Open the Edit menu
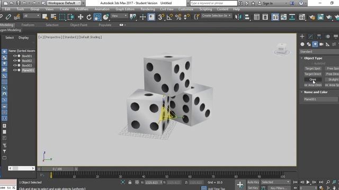The height and width of the screenshot is (190, 339). (7, 9)
